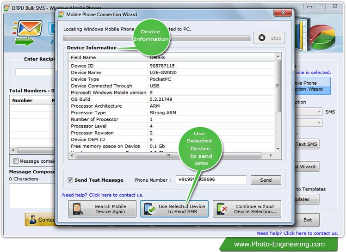The width and height of the screenshot is (346, 252).
Task: Toggle the Message contains checkbox in main window
Action: (x=16, y=161)
